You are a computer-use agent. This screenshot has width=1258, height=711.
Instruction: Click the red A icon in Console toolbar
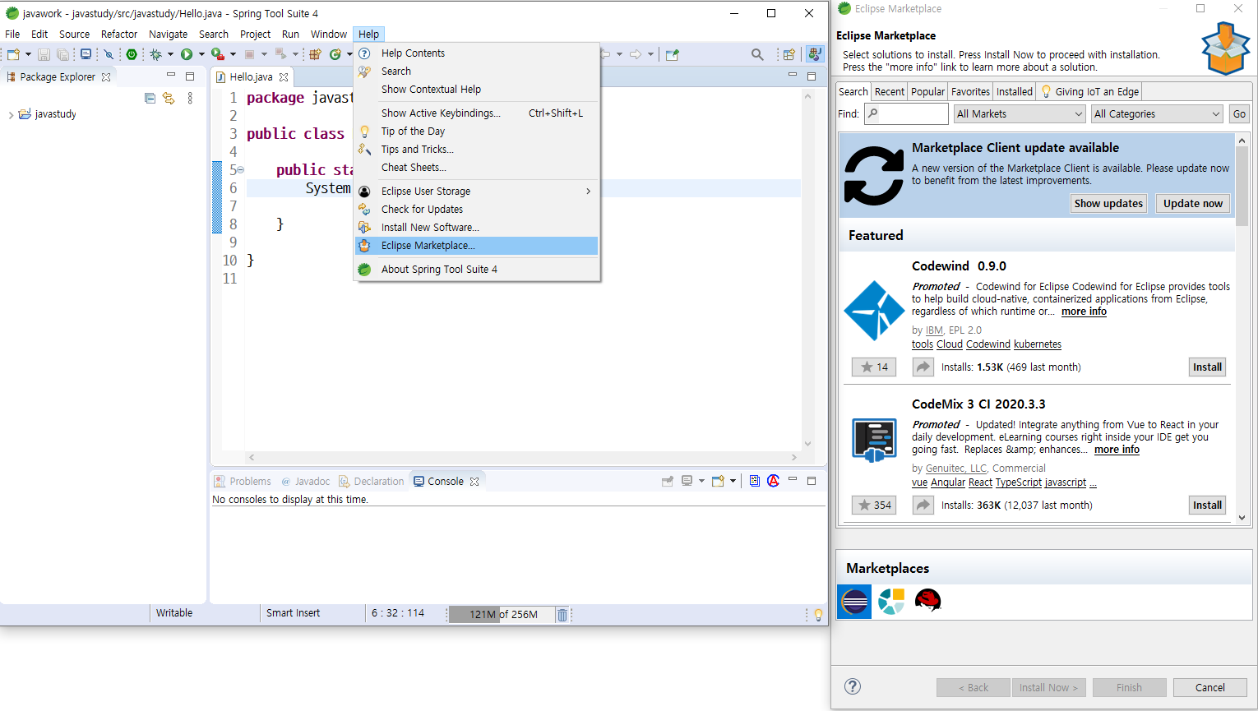coord(773,481)
